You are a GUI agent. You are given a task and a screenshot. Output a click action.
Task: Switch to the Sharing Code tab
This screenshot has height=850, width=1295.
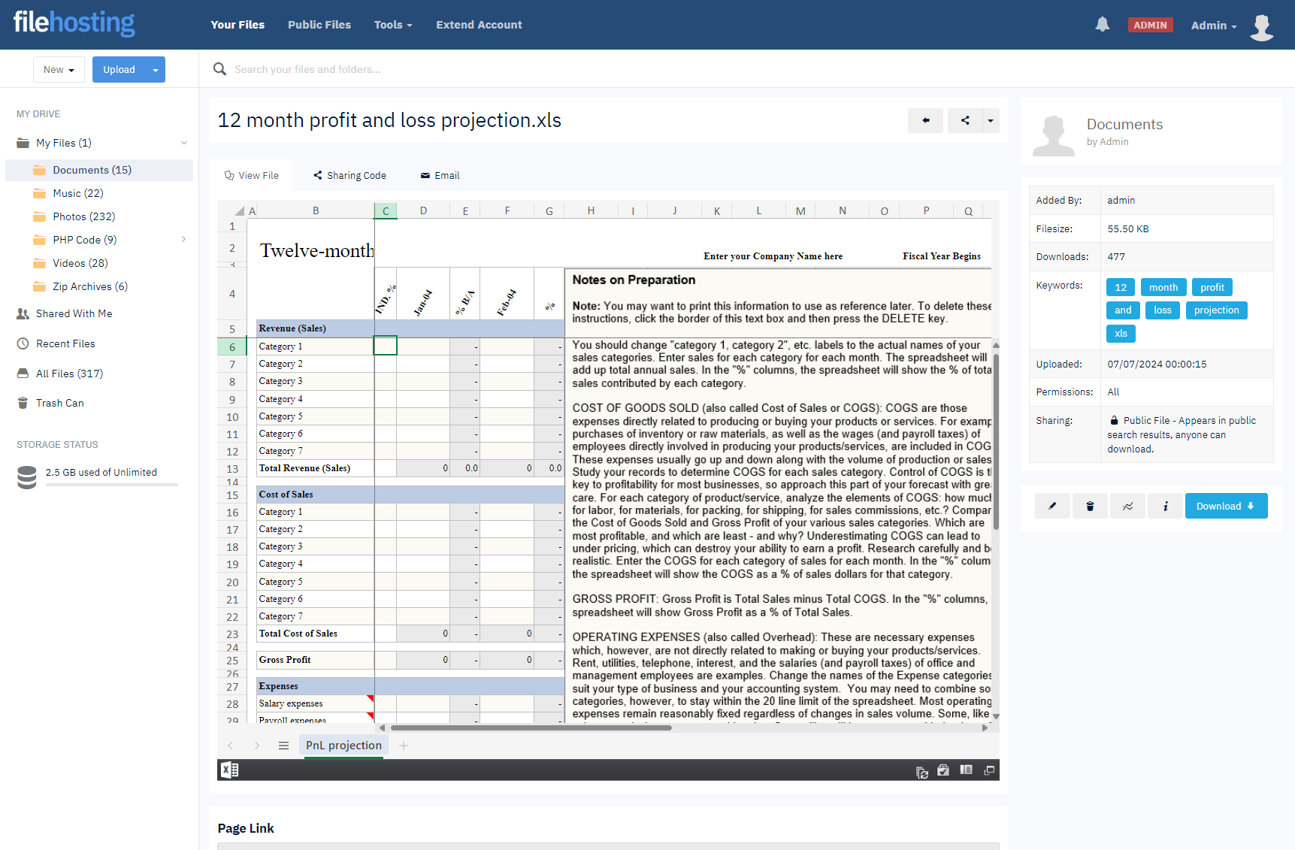[349, 175]
